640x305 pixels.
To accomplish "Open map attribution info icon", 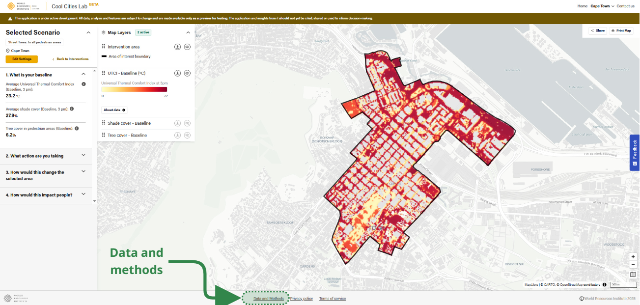I will [604, 284].
